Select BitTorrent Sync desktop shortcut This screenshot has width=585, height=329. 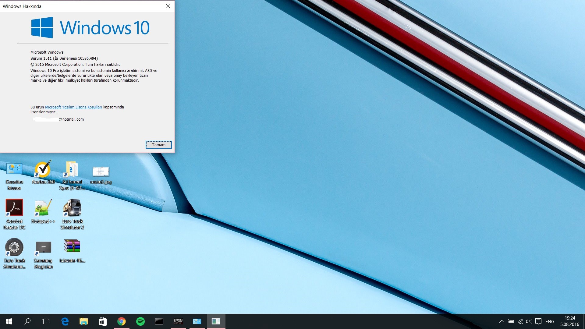point(72,176)
